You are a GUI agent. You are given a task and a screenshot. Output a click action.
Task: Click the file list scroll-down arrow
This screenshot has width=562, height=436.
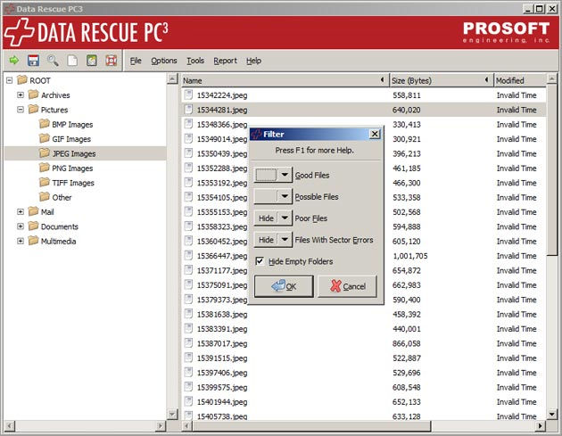click(x=552, y=415)
